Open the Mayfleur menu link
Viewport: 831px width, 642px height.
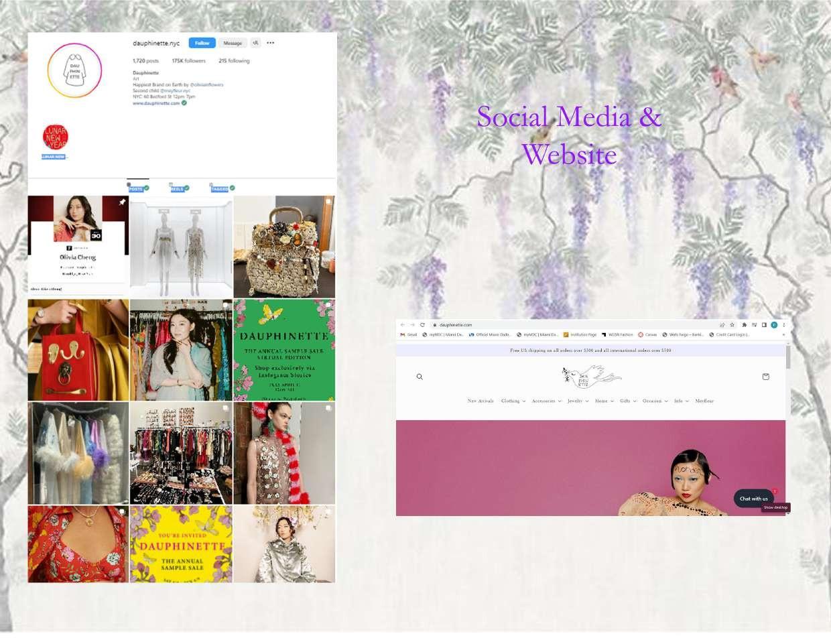(704, 401)
